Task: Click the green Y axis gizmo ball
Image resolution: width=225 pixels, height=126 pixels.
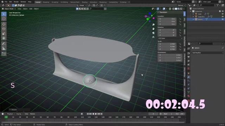Action: tap(148, 19)
